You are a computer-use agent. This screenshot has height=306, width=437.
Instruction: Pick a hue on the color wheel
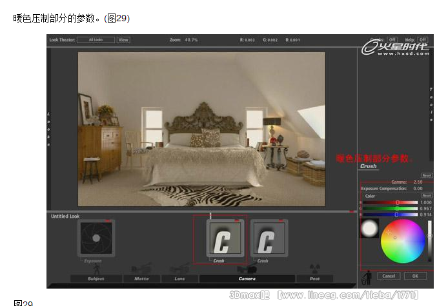pos(403,241)
